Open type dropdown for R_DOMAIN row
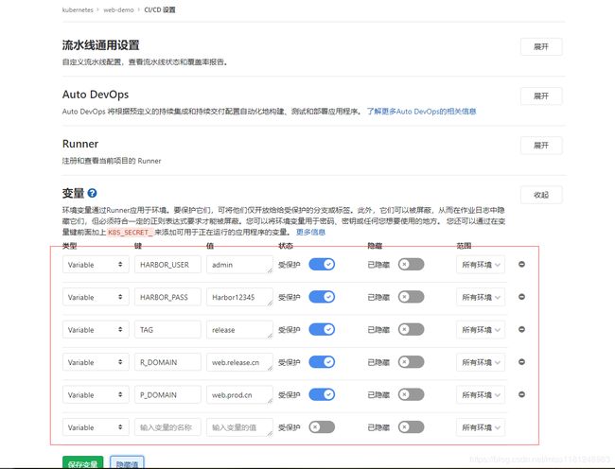The height and width of the screenshot is (469, 615). pos(96,362)
